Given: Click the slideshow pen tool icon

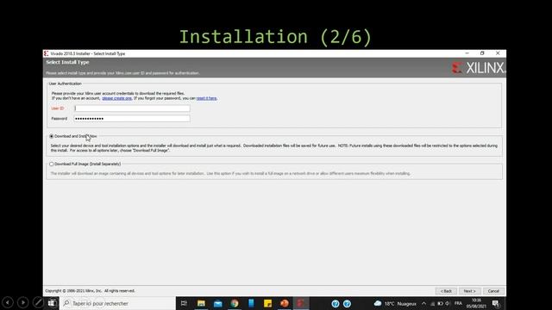Looking at the screenshot, I should point(38,302).
